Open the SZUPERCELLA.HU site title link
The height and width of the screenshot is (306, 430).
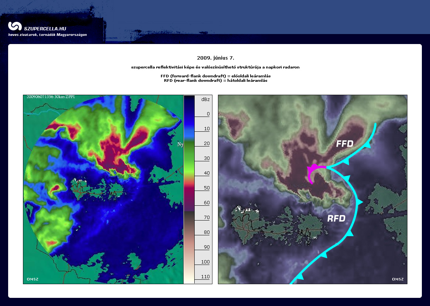tap(45, 28)
